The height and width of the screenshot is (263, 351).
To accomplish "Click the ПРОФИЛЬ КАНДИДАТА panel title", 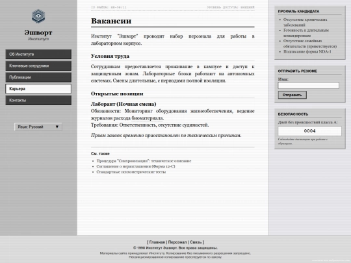I will [x=298, y=12].
